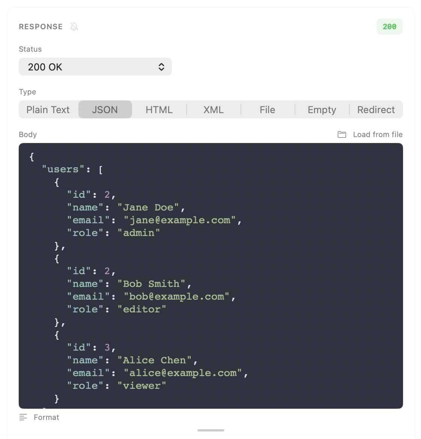Open the 200 OK status dropdown
421x439 pixels.
(95, 67)
